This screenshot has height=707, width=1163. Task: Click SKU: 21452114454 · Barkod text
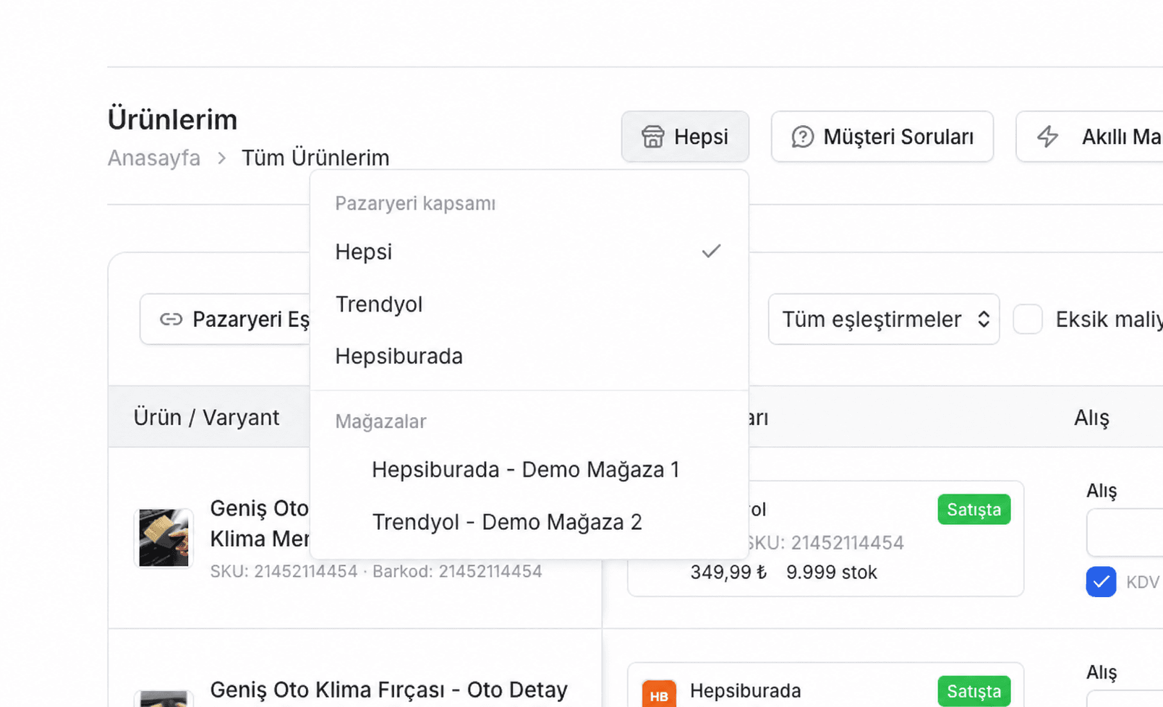pyautogui.click(x=376, y=571)
